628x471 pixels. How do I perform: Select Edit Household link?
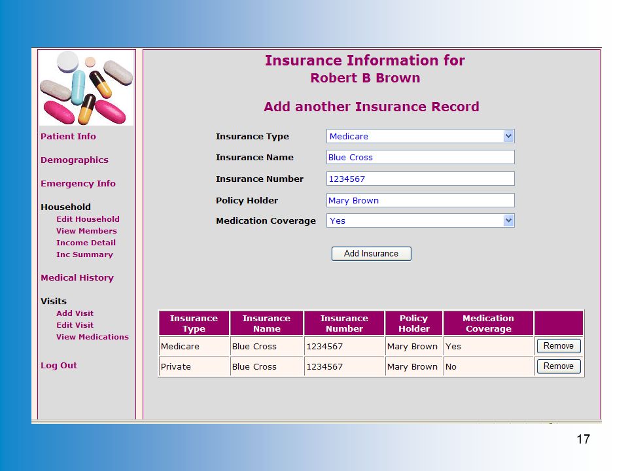[88, 219]
